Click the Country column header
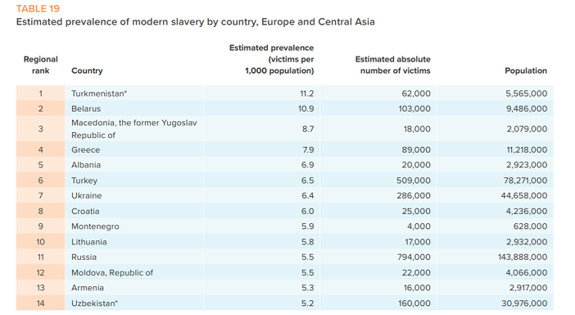Image resolution: width=575 pixels, height=315 pixels. point(87,71)
